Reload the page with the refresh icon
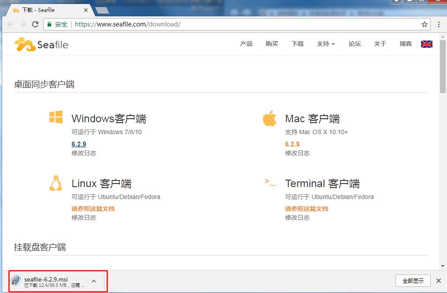This screenshot has height=293, width=447. pyautogui.click(x=35, y=24)
